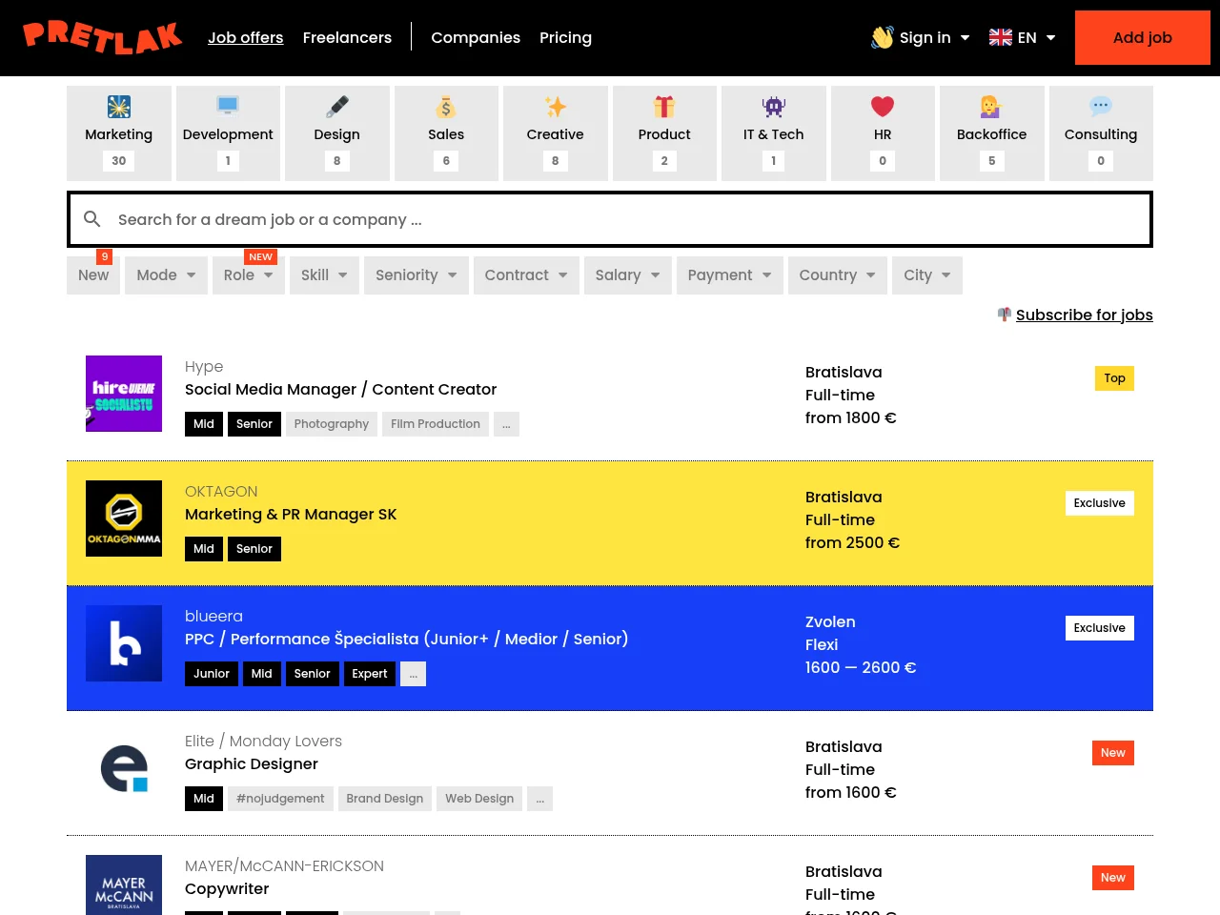Click the New badge on Graphic Designer job
The height and width of the screenshot is (915, 1220).
[x=1113, y=753]
